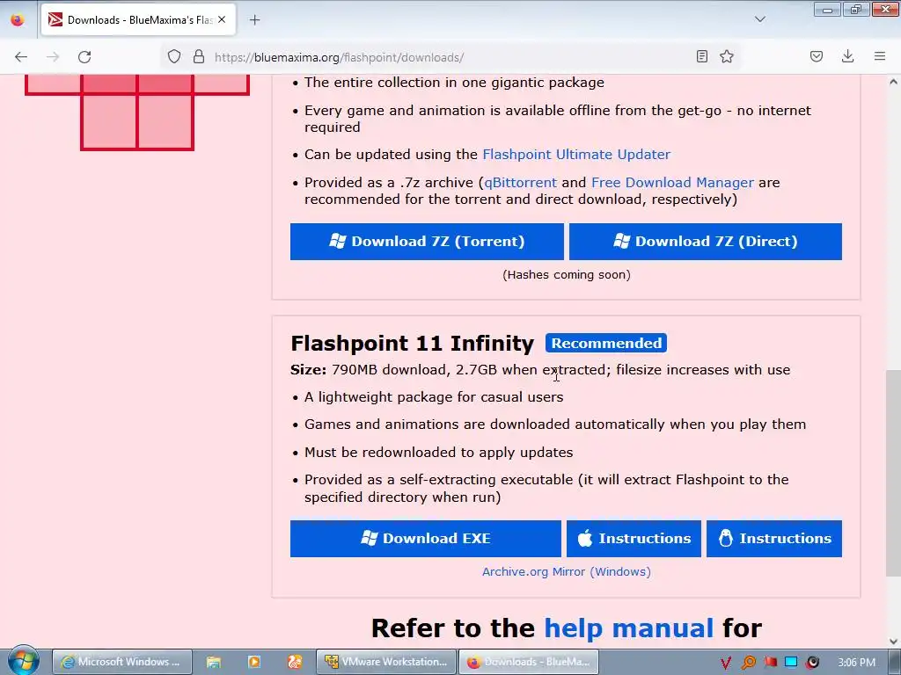The width and height of the screenshot is (901, 675).
Task: Open the Flashpoint Ultimate Updater link
Action: pos(576,155)
